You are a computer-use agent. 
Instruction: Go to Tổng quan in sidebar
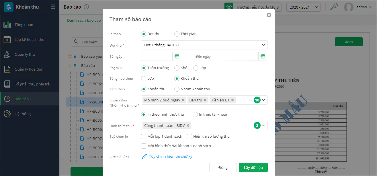tap(24, 25)
